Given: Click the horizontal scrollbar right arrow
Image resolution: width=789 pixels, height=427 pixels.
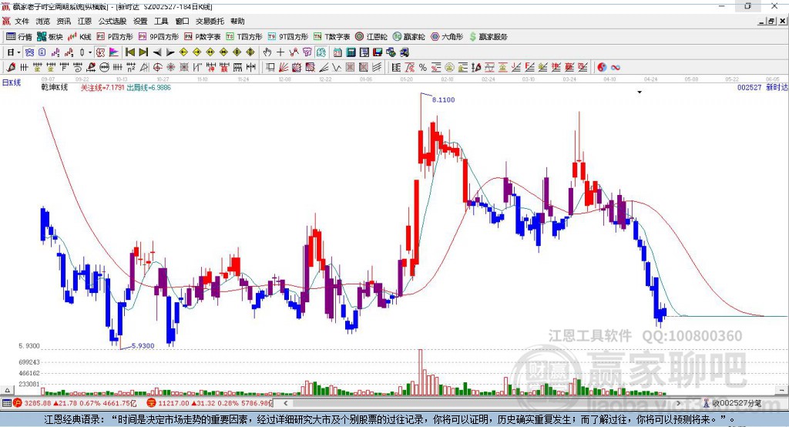Looking at the screenshot, I should pyautogui.click(x=678, y=403).
